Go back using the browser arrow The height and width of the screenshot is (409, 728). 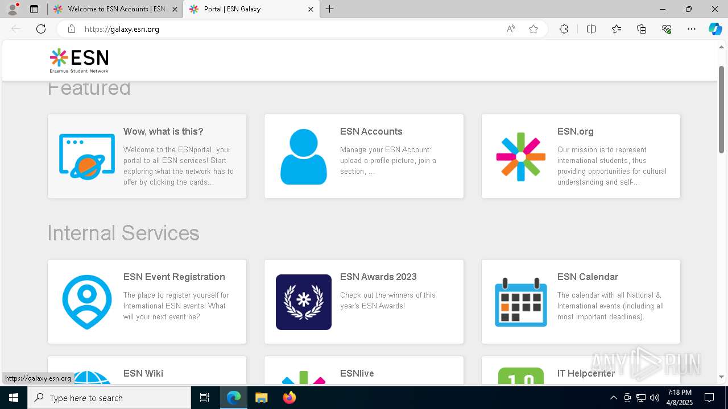coord(16,29)
